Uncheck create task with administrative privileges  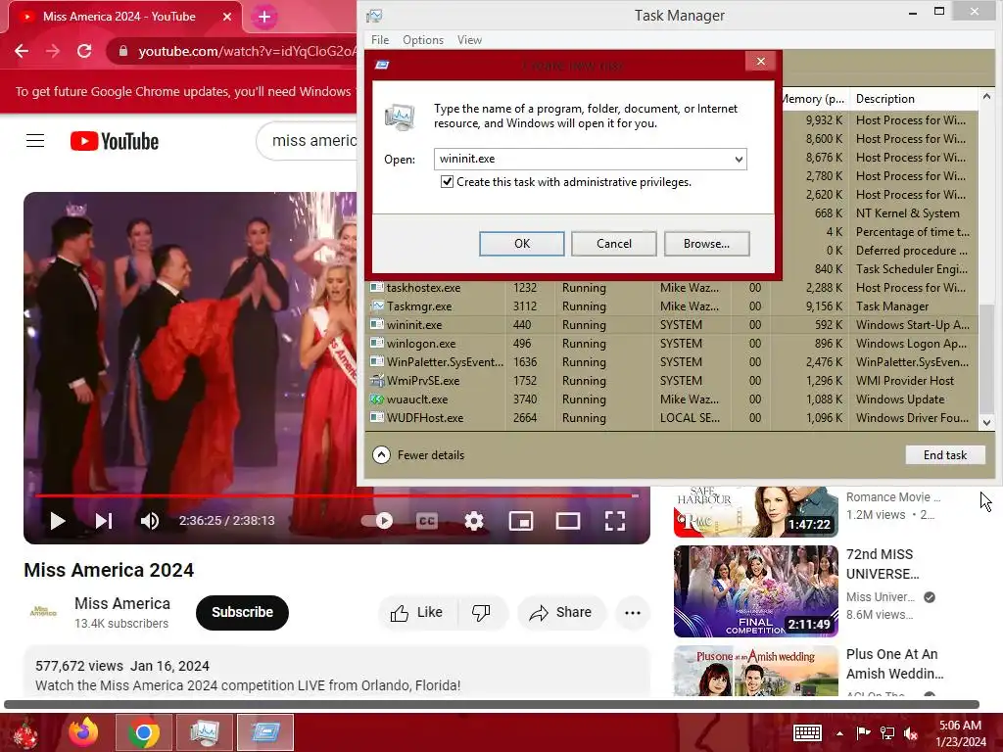447,182
